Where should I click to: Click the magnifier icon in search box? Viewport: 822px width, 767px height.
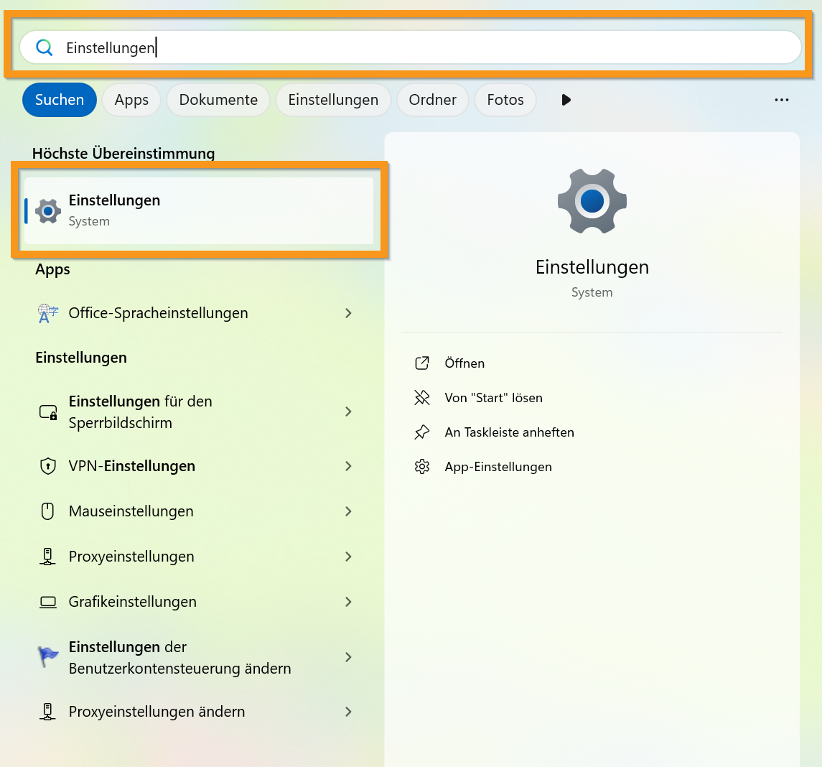[x=45, y=48]
